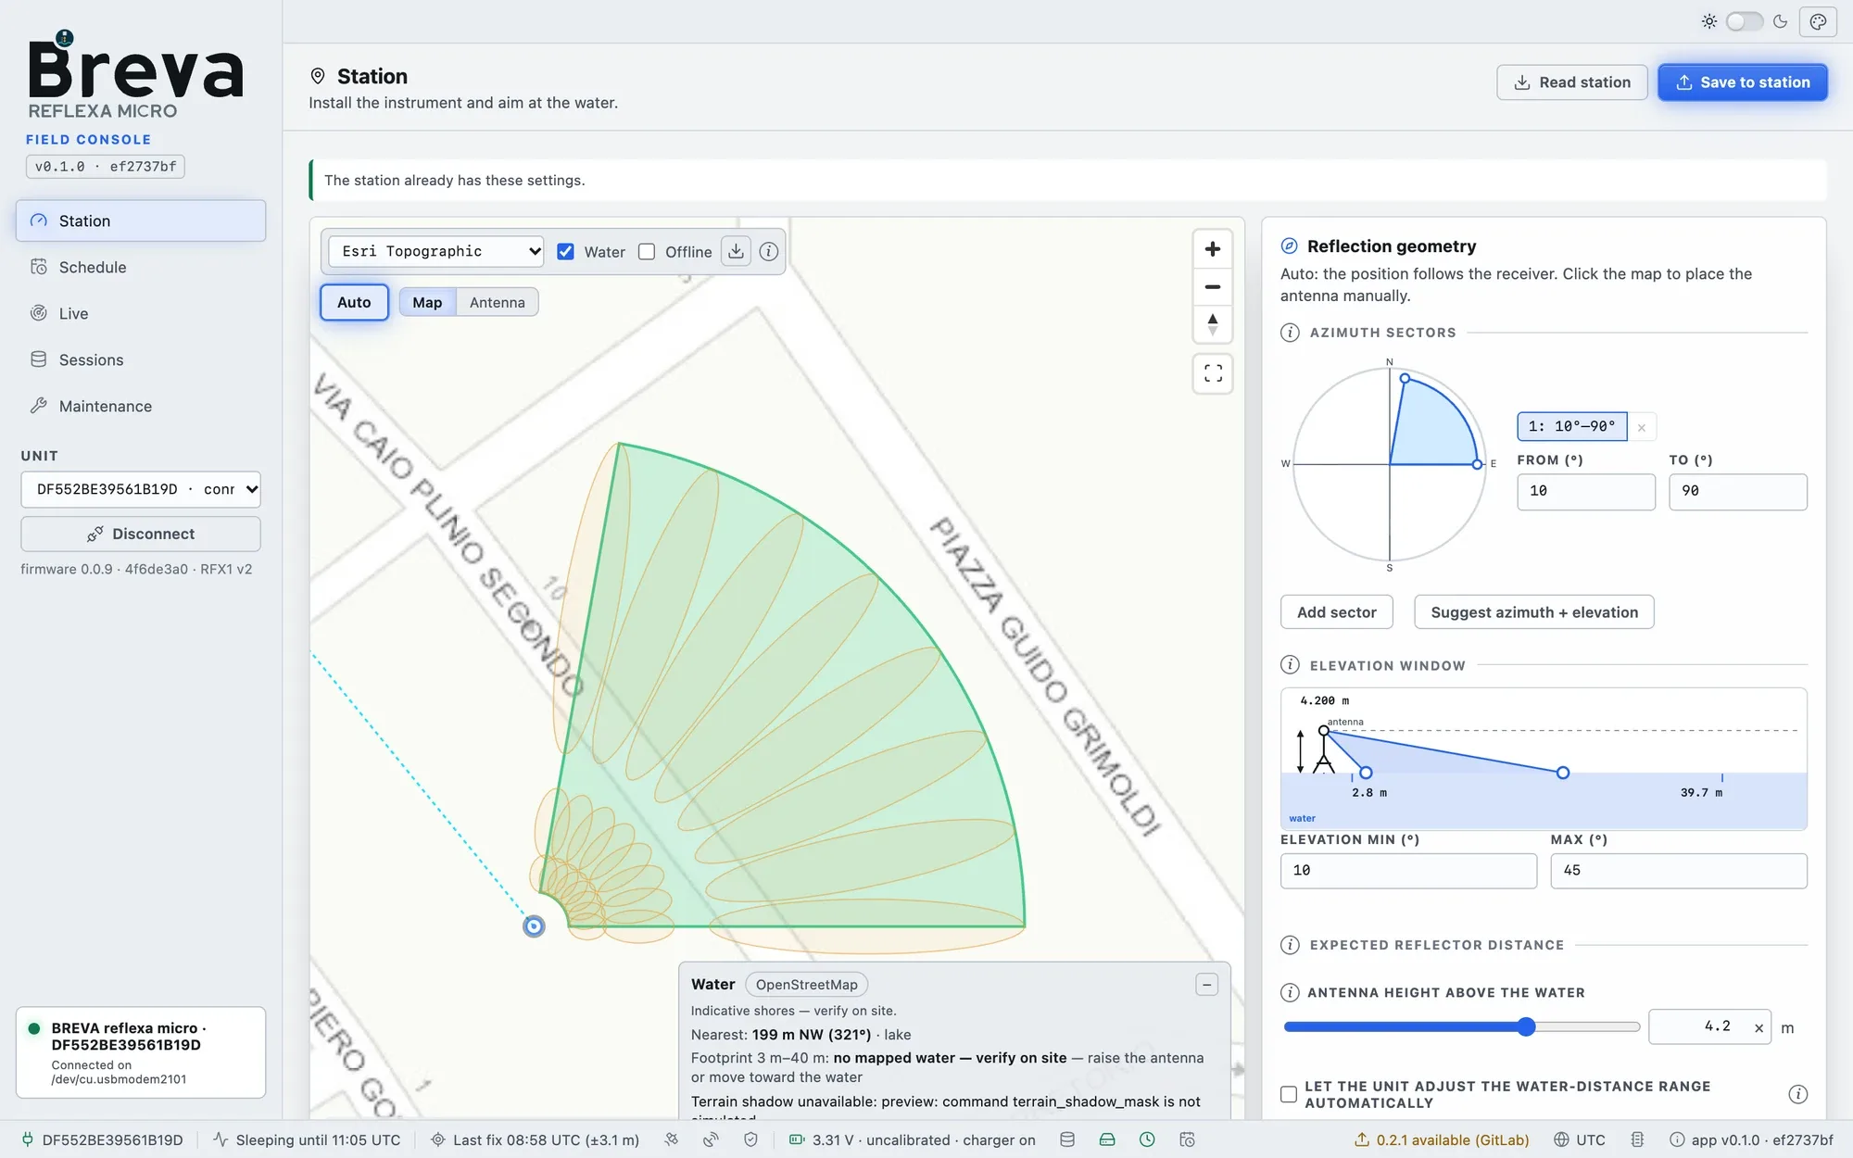Open the color theme palette icon
Image resolution: width=1853 pixels, height=1158 pixels.
click(x=1818, y=21)
